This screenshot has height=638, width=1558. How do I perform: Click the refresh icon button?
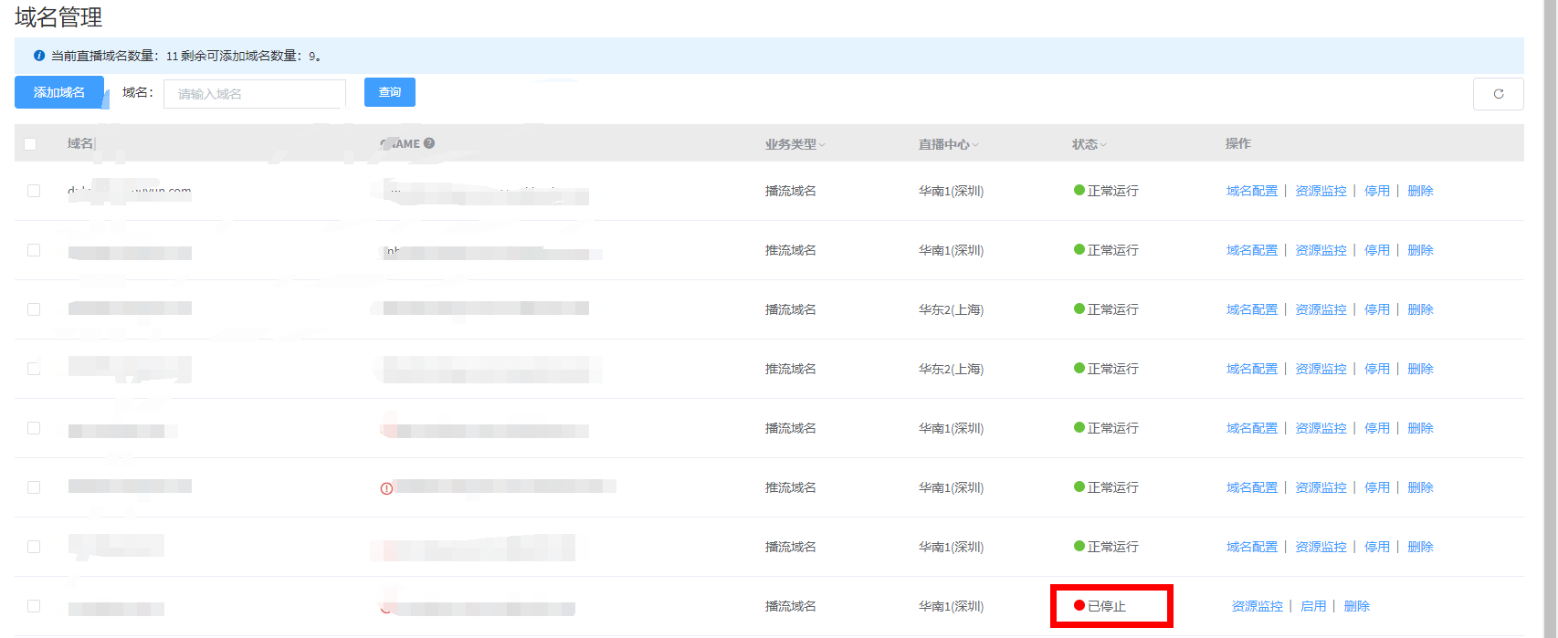tap(1498, 94)
